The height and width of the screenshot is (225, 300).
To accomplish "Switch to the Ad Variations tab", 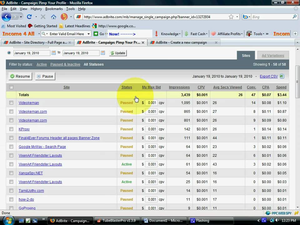I will click(x=273, y=56).
